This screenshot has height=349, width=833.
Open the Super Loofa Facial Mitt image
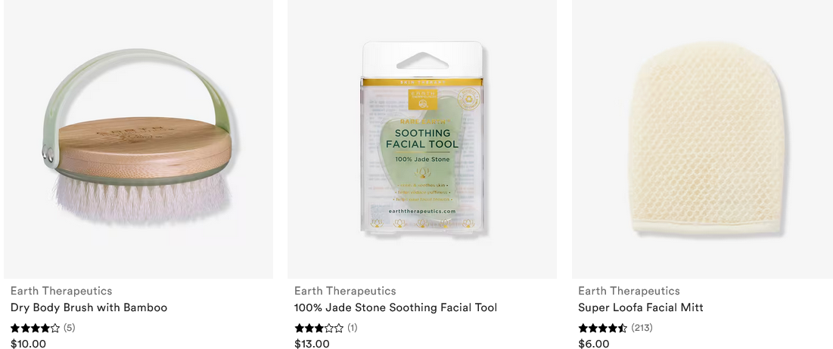(x=702, y=139)
